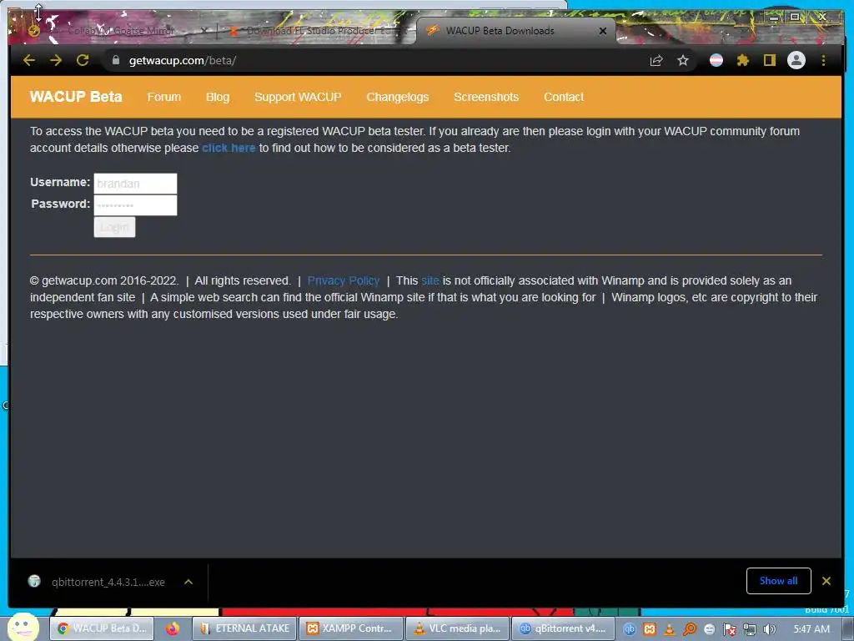Viewport: 854px width, 641px height.
Task: Switch to the WACUP Beta Chrome taskbar button
Action: point(102,628)
